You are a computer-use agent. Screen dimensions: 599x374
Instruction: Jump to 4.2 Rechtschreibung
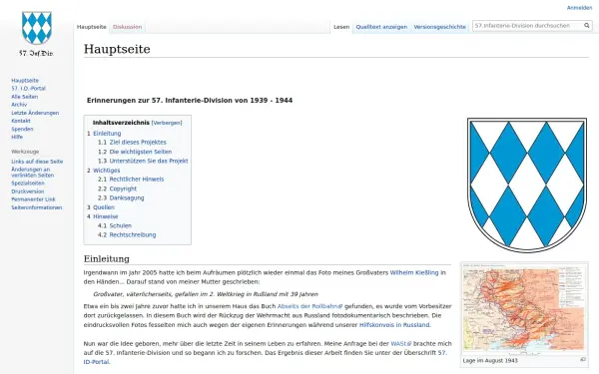coord(127,234)
